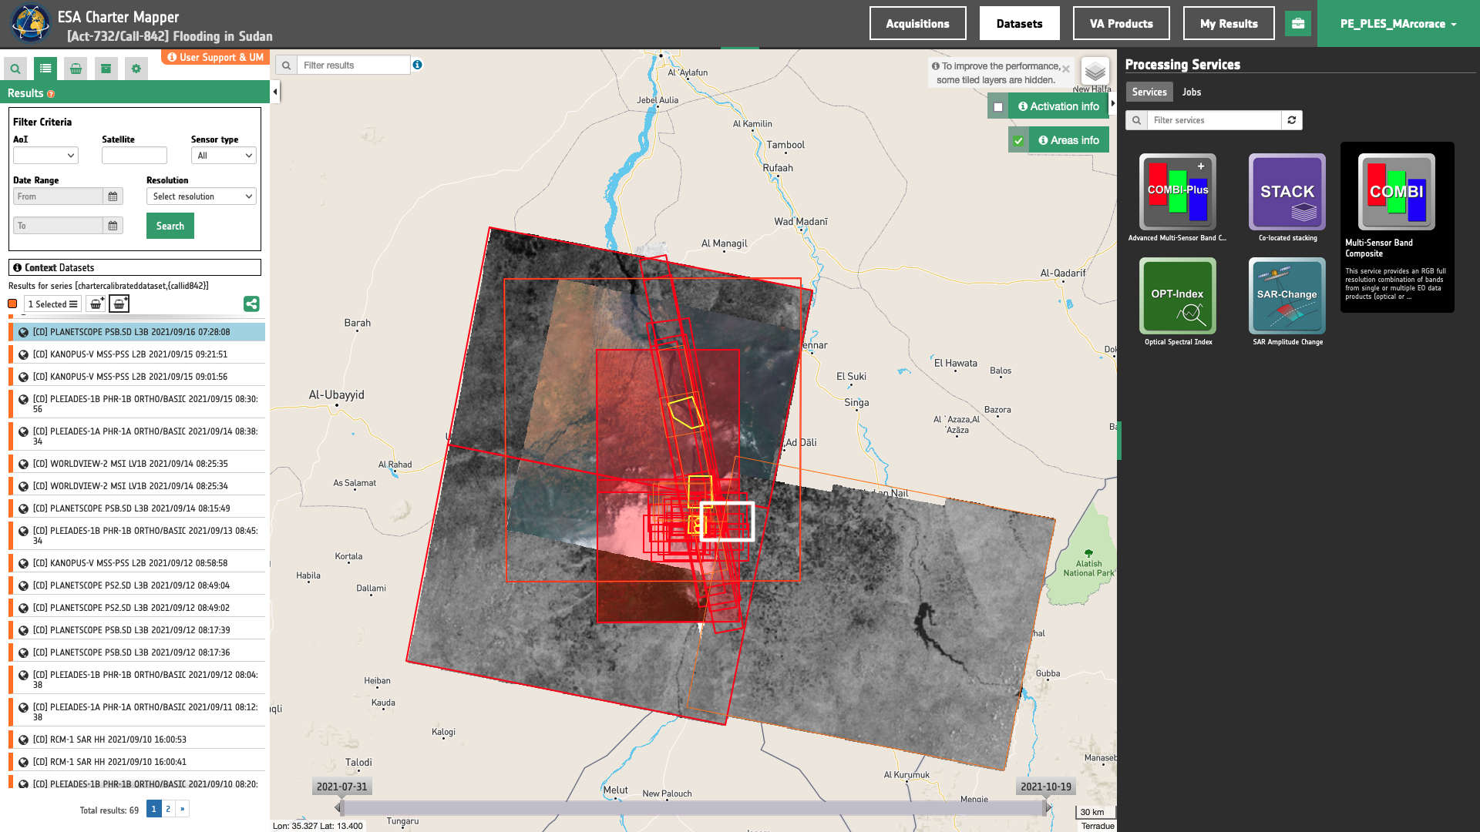
Task: Open the COMBI-Plus service
Action: (1178, 192)
